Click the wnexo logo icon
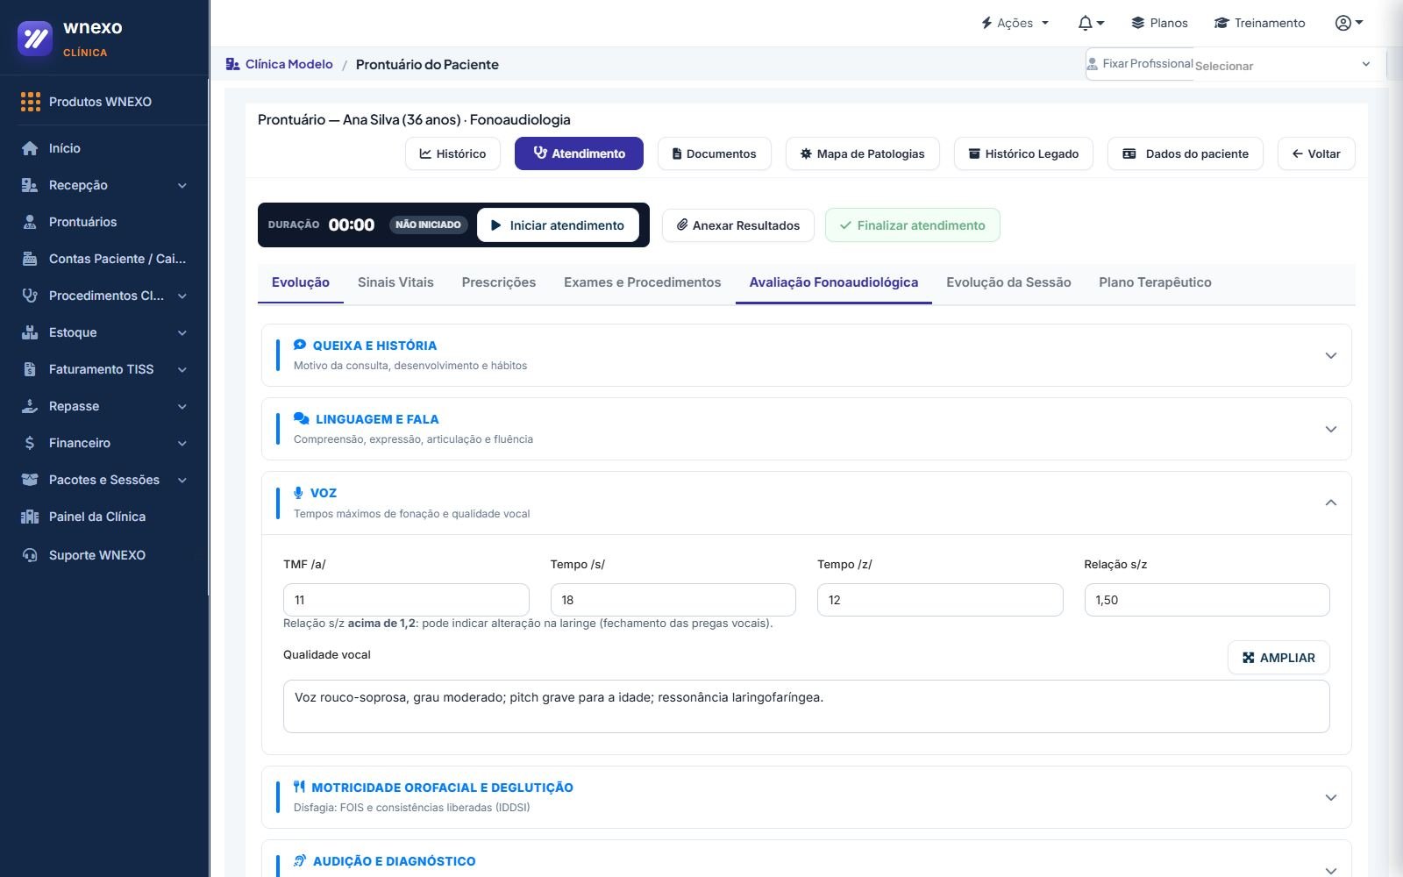The width and height of the screenshot is (1403, 877). [36, 38]
